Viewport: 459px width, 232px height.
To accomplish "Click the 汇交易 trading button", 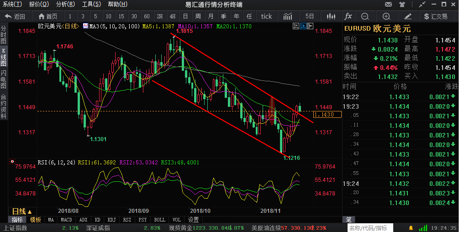I will [436, 16].
